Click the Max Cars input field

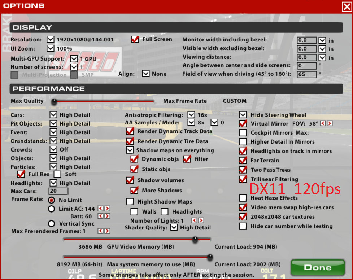58,191
